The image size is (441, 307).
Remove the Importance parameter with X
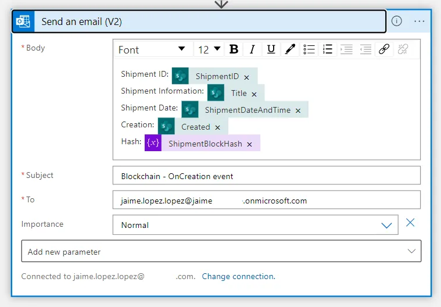pos(410,223)
